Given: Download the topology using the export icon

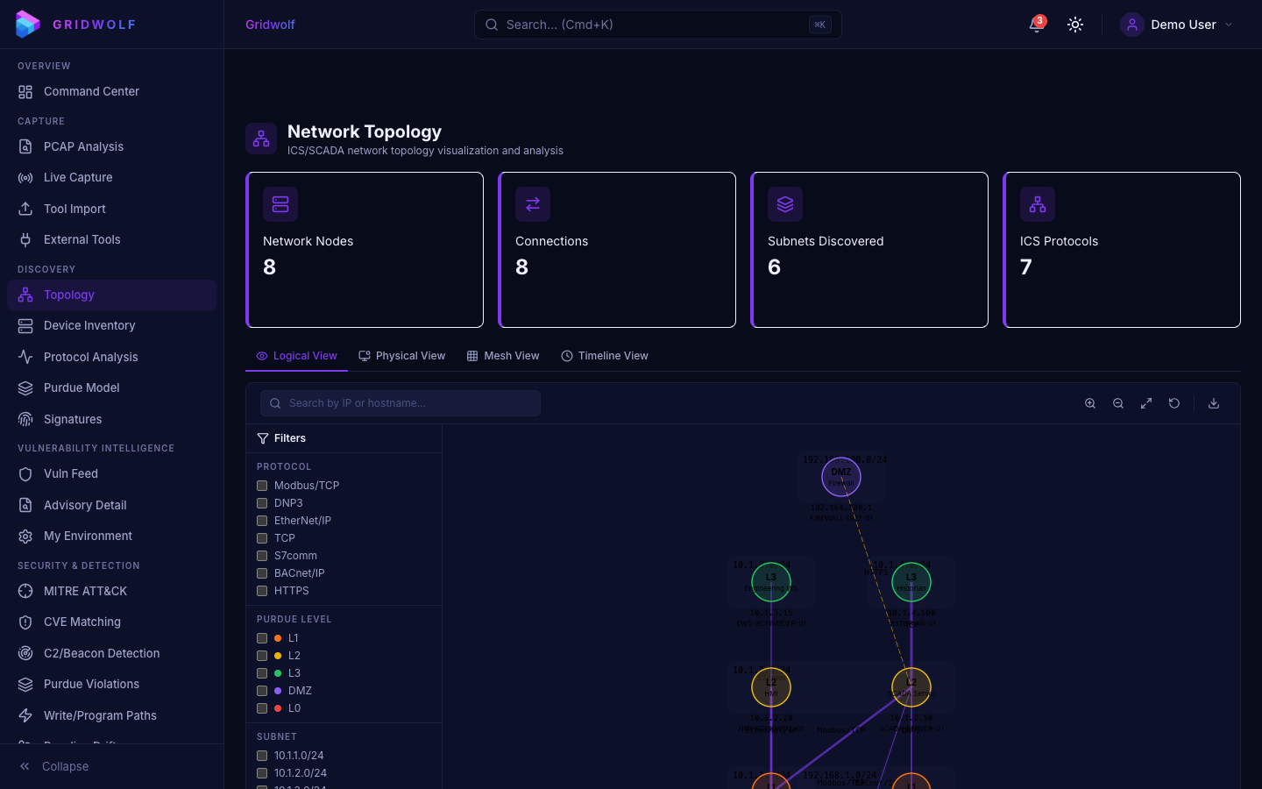Looking at the screenshot, I should tap(1214, 403).
